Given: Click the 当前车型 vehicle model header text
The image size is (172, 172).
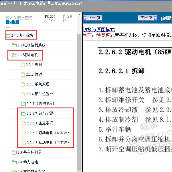Looking at the screenshot, I should pyautogui.click(x=41, y=3).
